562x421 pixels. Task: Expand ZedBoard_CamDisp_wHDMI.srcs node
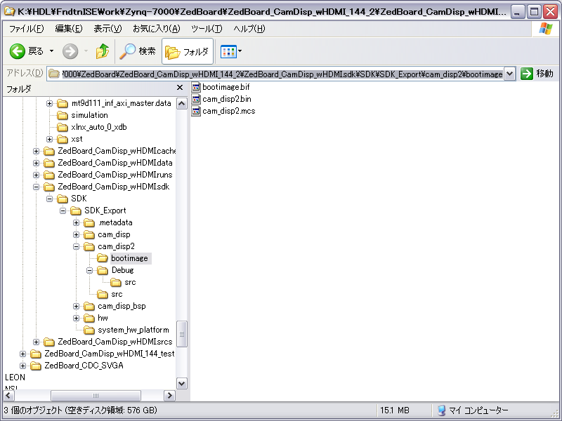coord(37,342)
